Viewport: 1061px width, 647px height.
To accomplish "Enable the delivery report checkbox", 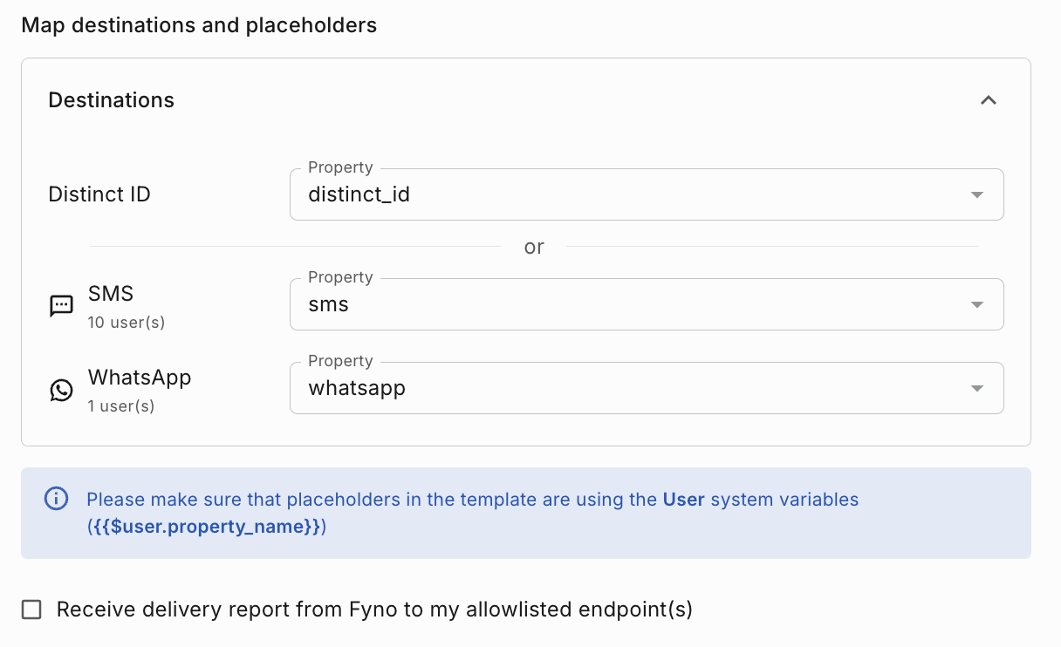I will (31, 610).
